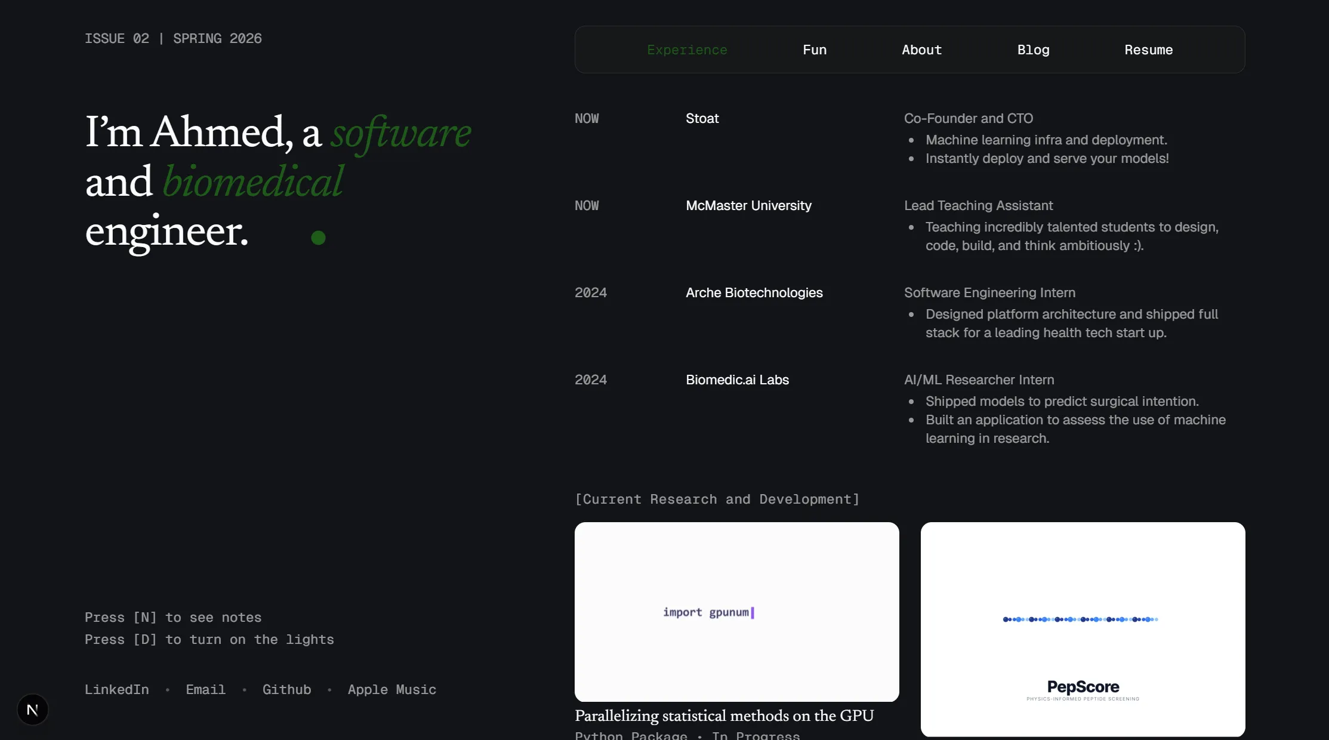Open the Blog section
Viewport: 1329px width, 740px height.
click(x=1033, y=50)
